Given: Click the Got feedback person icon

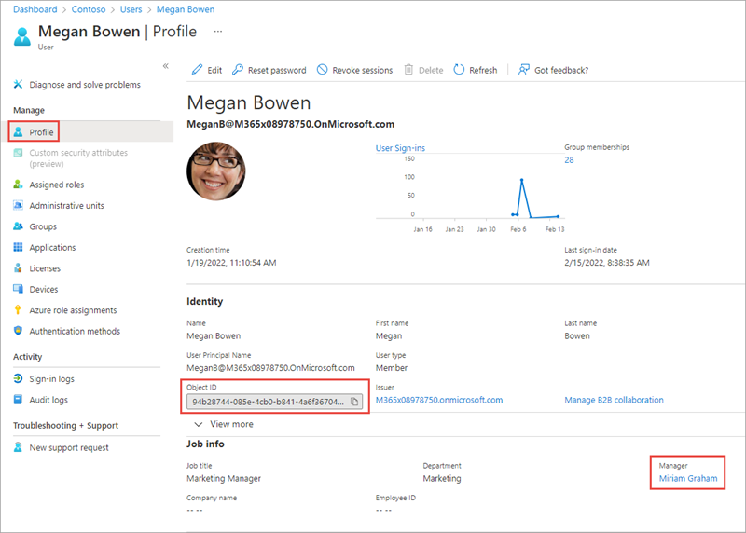Looking at the screenshot, I should tap(523, 70).
